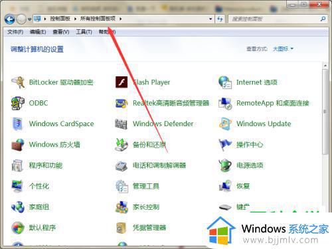
Task: Open the 操作中心 flag icon
Action: click(225, 145)
